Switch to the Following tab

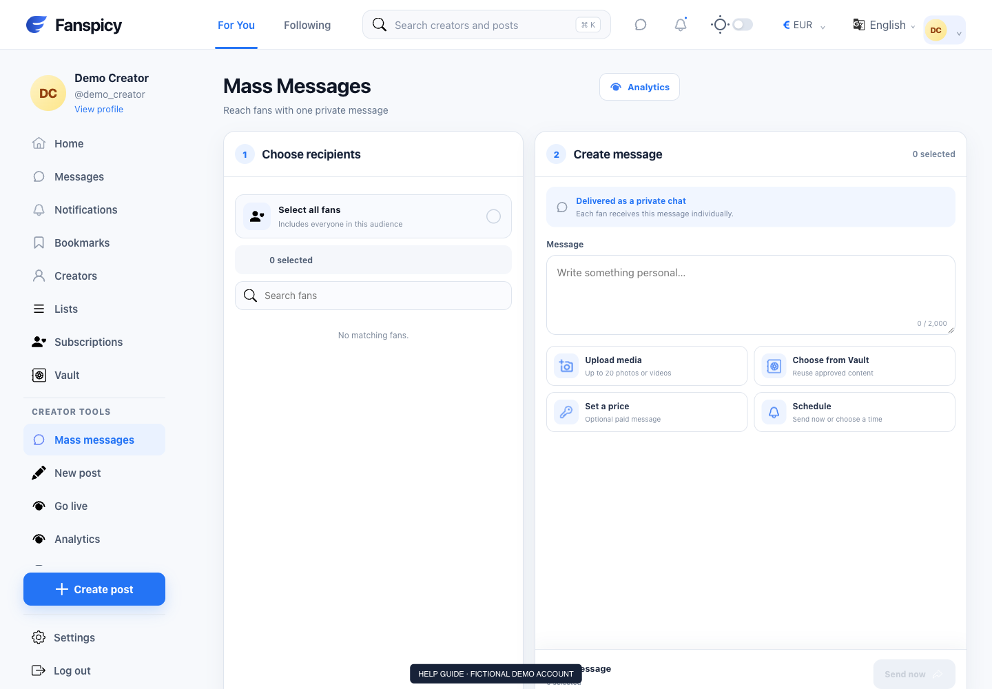pos(307,25)
